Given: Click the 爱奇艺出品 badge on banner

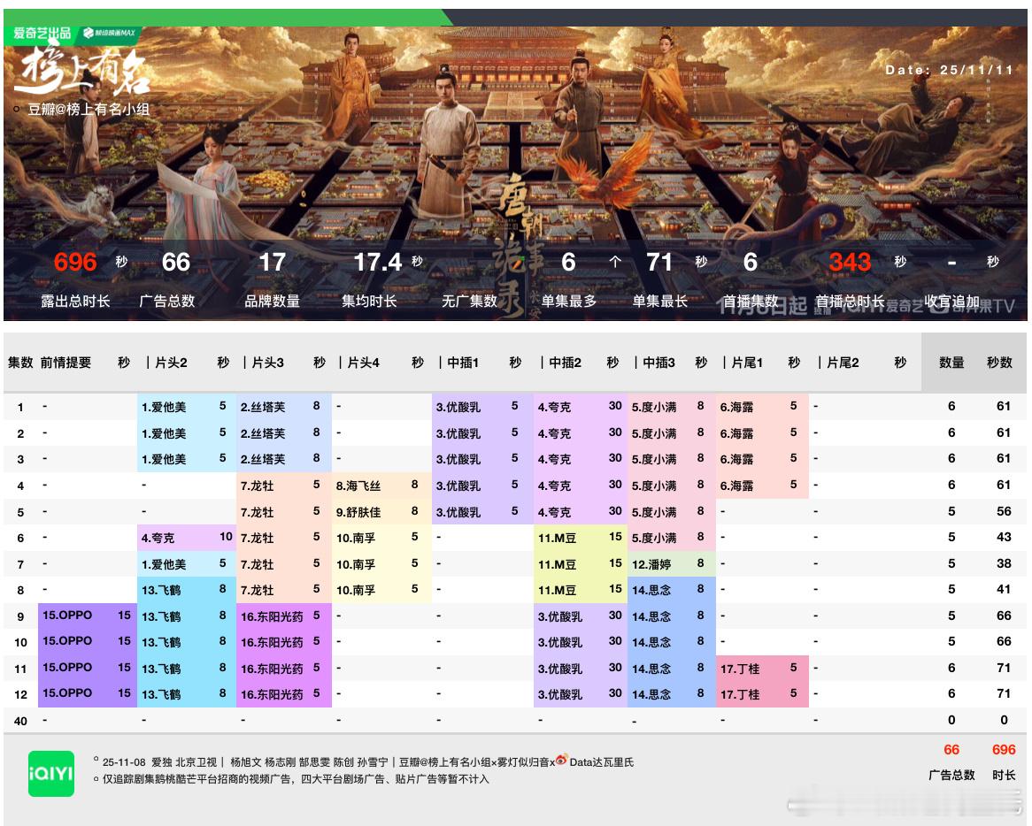Looking at the screenshot, I should coord(42,33).
